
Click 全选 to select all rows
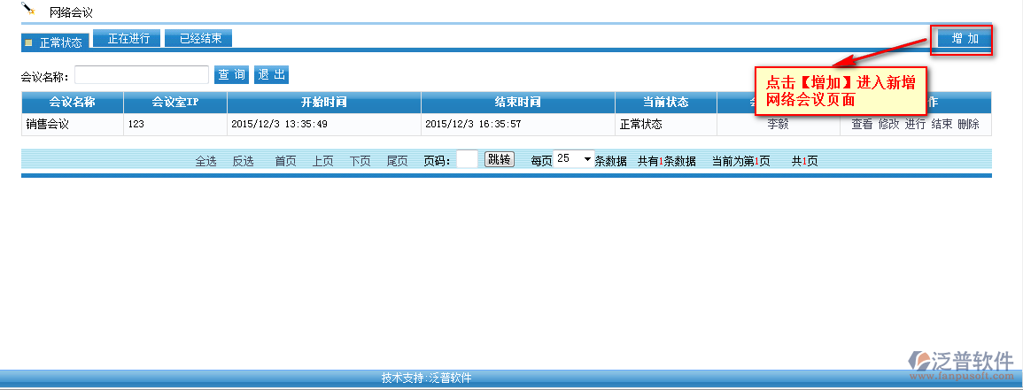point(205,161)
